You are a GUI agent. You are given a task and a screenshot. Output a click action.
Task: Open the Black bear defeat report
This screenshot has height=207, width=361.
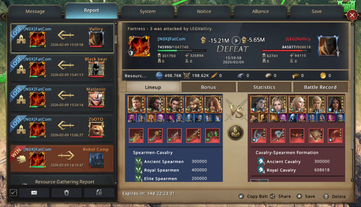[62, 68]
